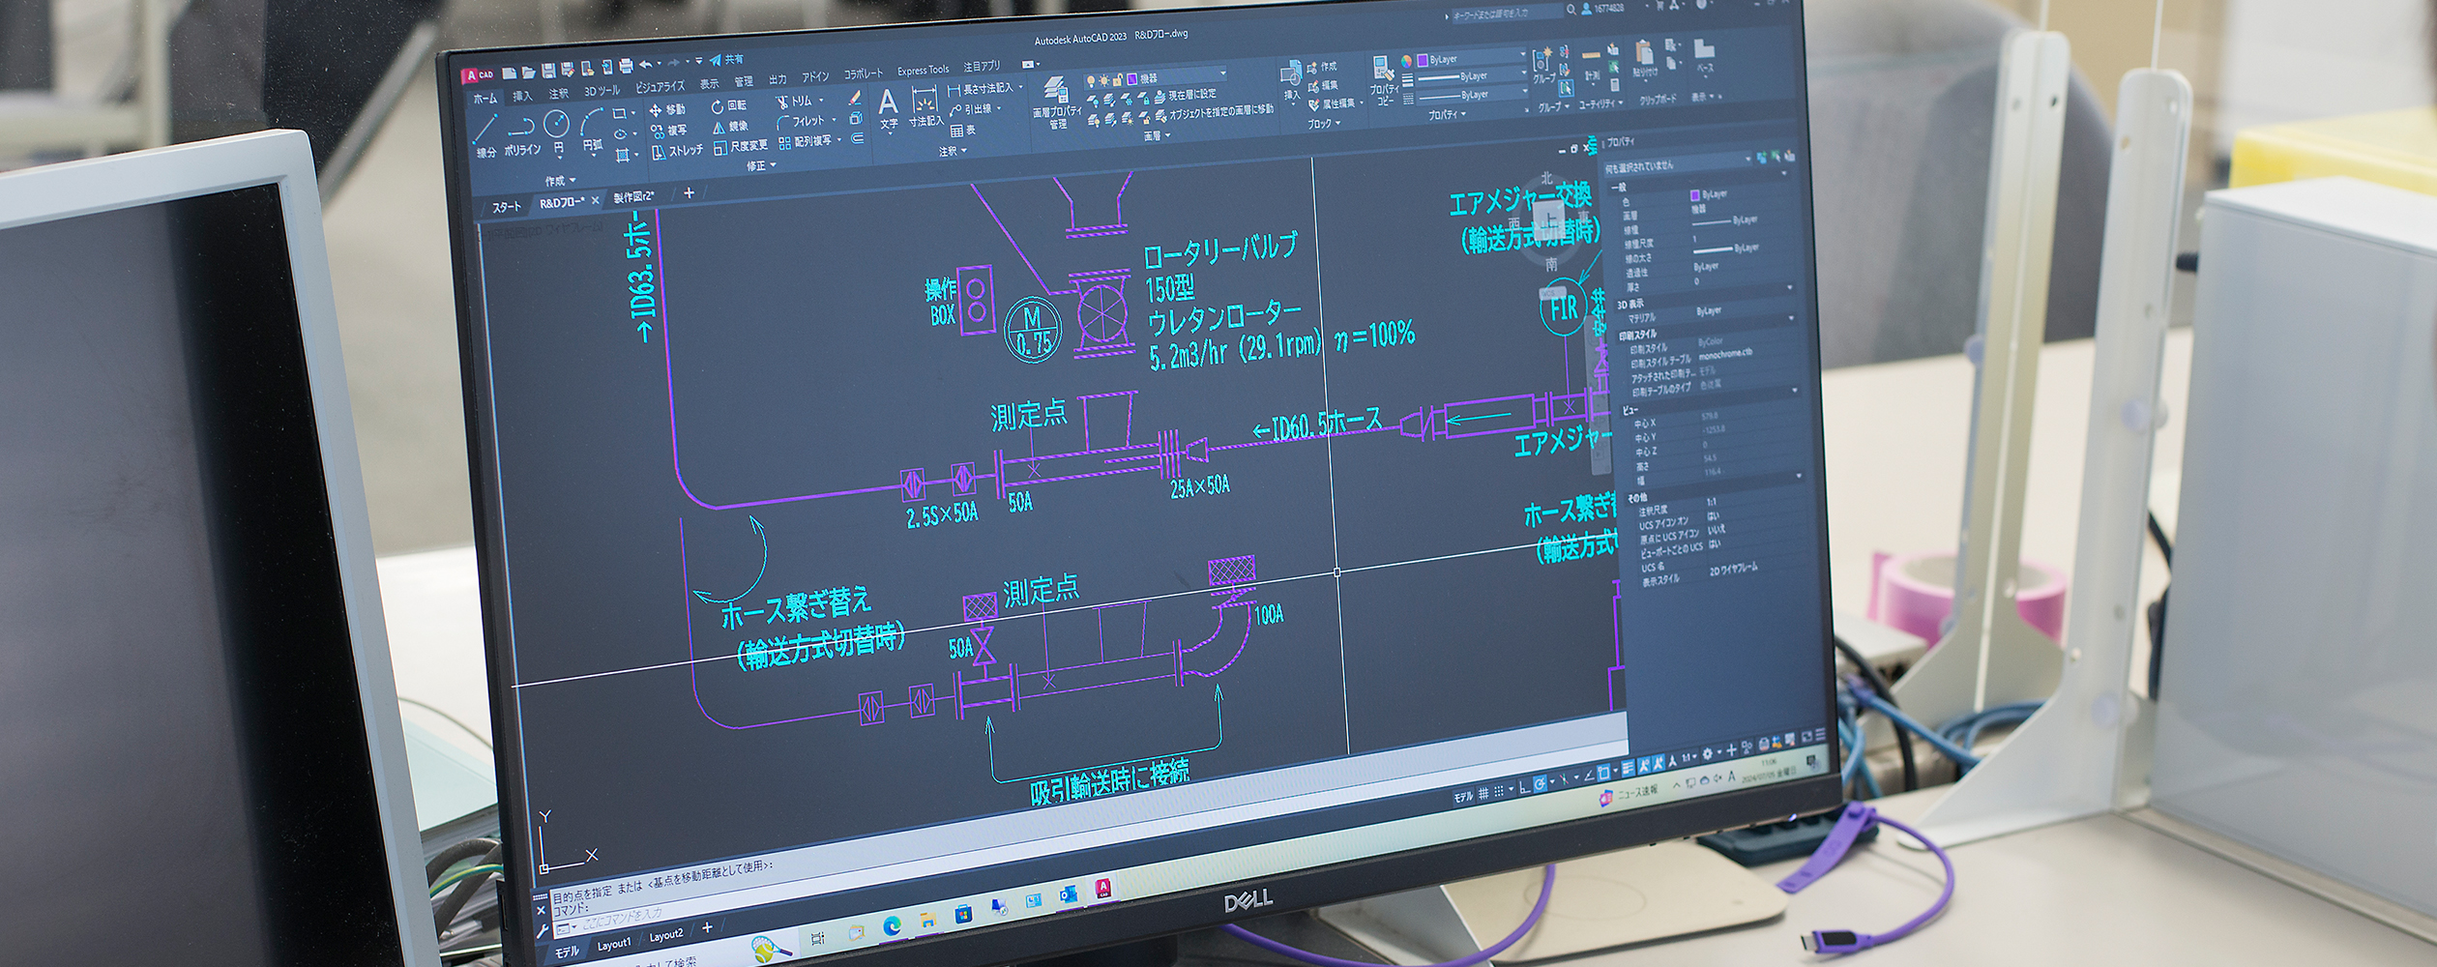Image resolution: width=2437 pixels, height=967 pixels.
Task: Click the purple color swatch in properties color dropdown
Action: pyautogui.click(x=1423, y=59)
